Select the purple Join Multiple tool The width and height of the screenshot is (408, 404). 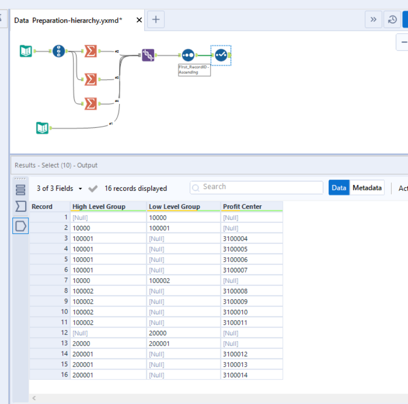coord(148,55)
